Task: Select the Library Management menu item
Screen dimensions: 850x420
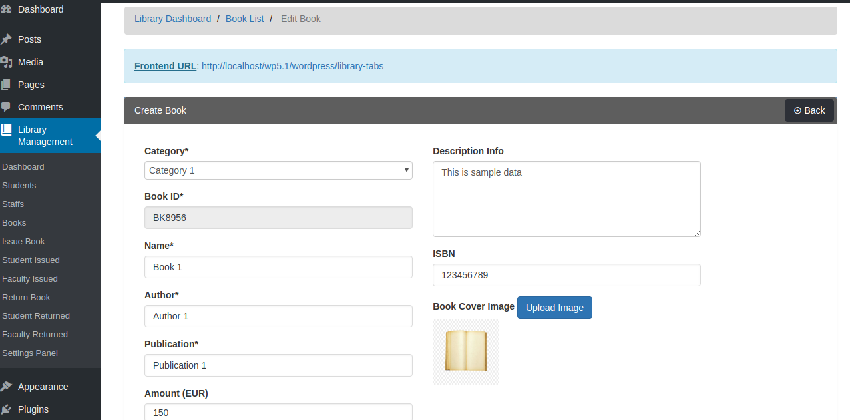Action: [x=50, y=136]
